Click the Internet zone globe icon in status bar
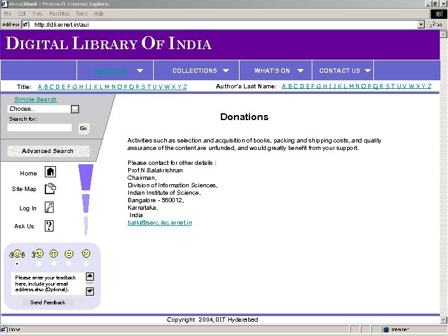The width and height of the screenshot is (448, 336). (x=386, y=329)
